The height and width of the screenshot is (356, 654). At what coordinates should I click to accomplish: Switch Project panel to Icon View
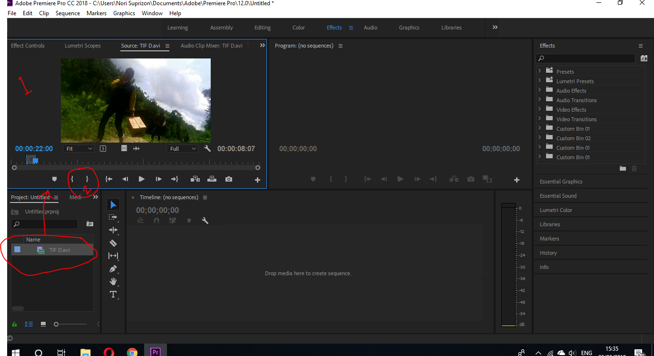[x=43, y=324]
